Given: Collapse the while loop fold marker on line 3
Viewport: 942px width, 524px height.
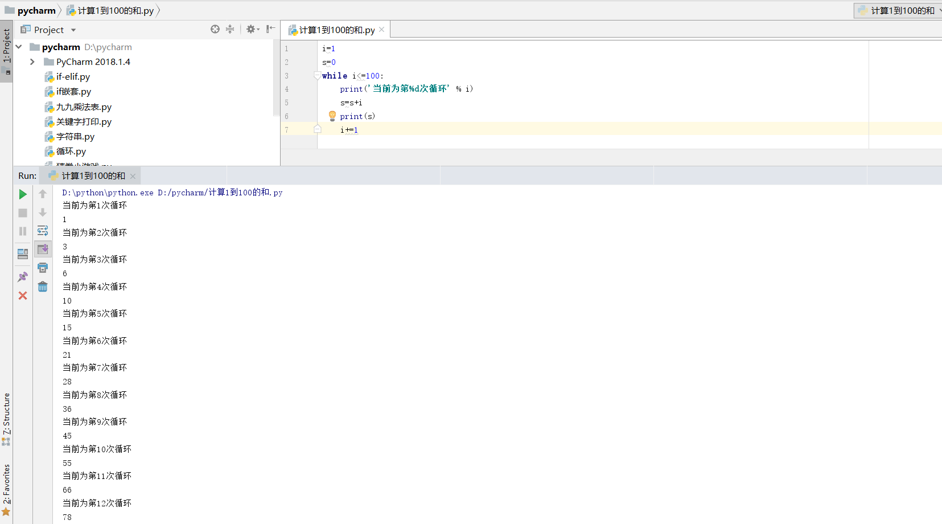Looking at the screenshot, I should pos(317,75).
